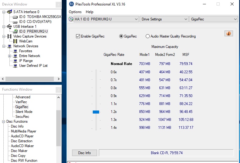The width and height of the screenshot is (240, 163).
Task: Click the orange info icon button
Action: click(x=229, y=33)
